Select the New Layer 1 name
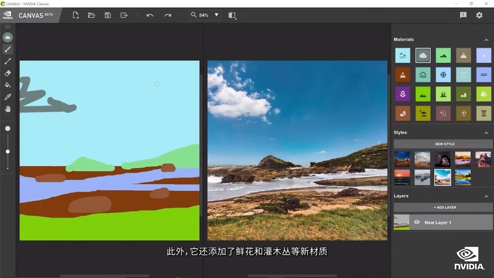494x278 pixels. 438,222
